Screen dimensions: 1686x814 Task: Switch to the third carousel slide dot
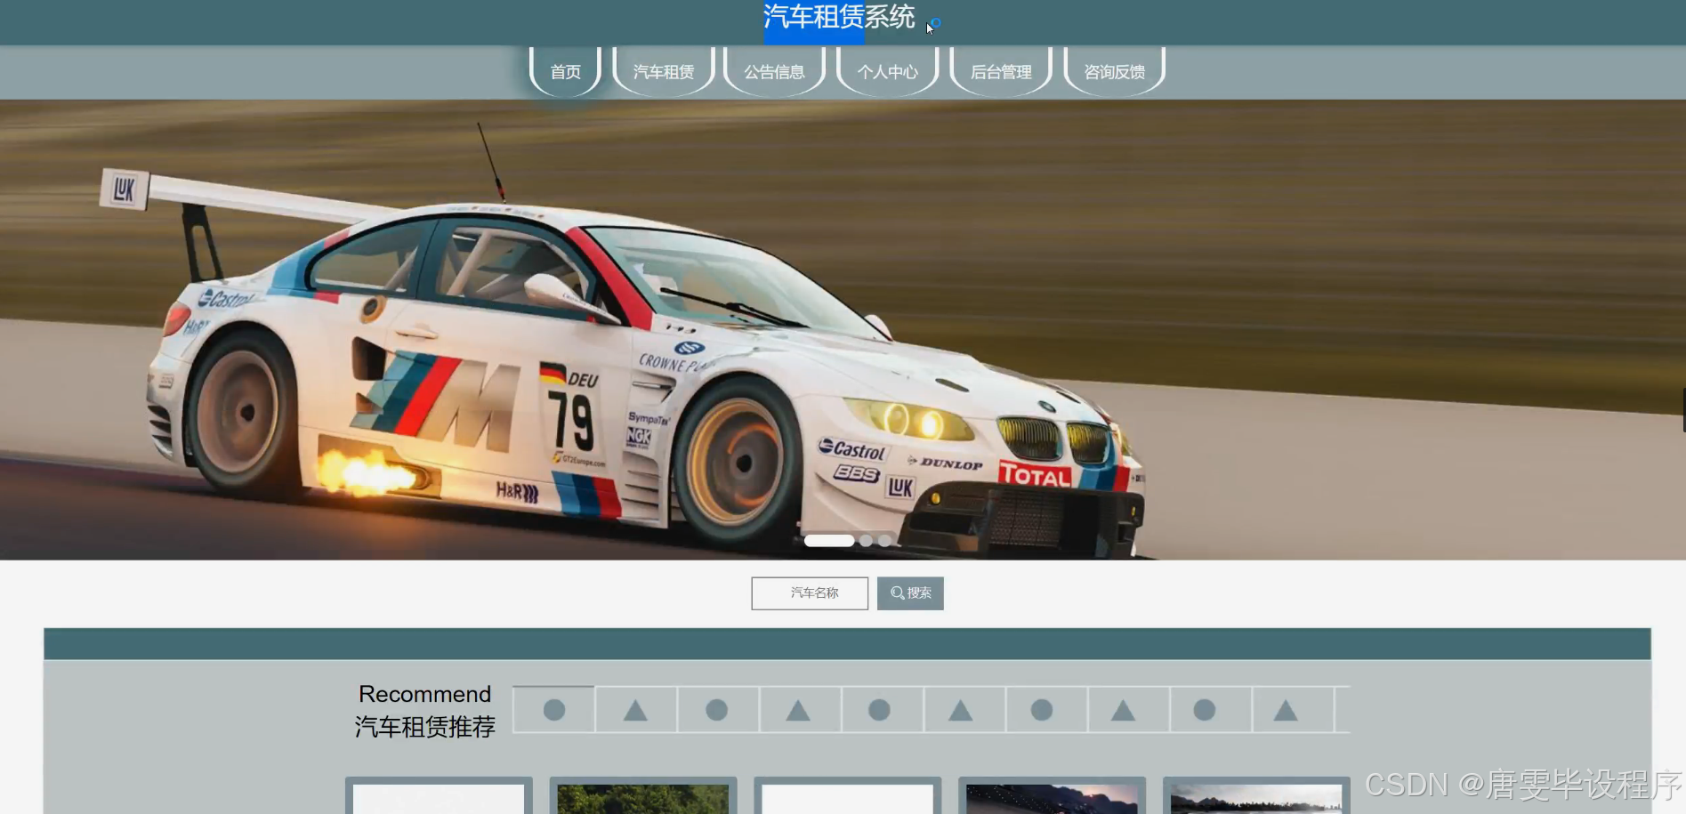click(884, 540)
